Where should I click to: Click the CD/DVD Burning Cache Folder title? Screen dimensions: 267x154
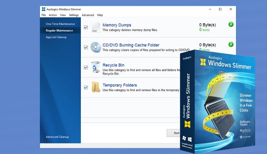pyautogui.click(x=131, y=45)
